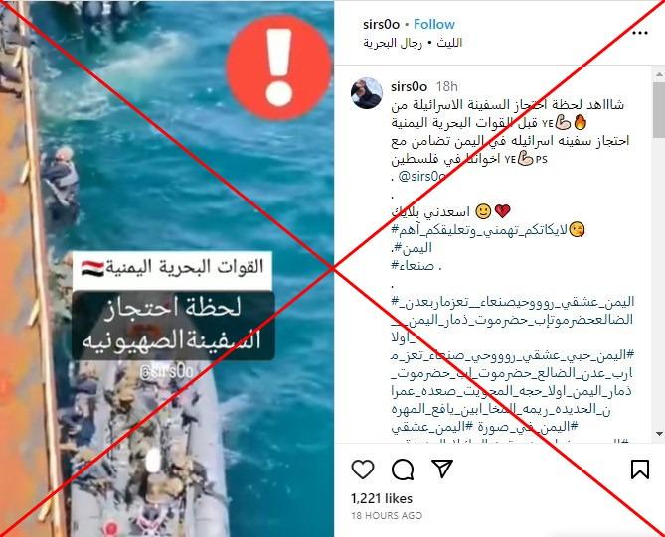
Task: Click the caption scrollbar up arrow
Action: [660, 74]
